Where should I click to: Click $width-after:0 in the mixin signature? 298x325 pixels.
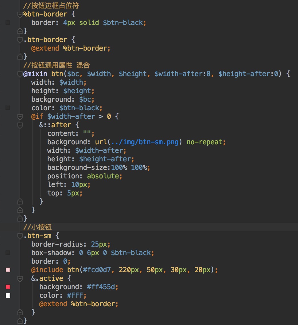click(183, 74)
